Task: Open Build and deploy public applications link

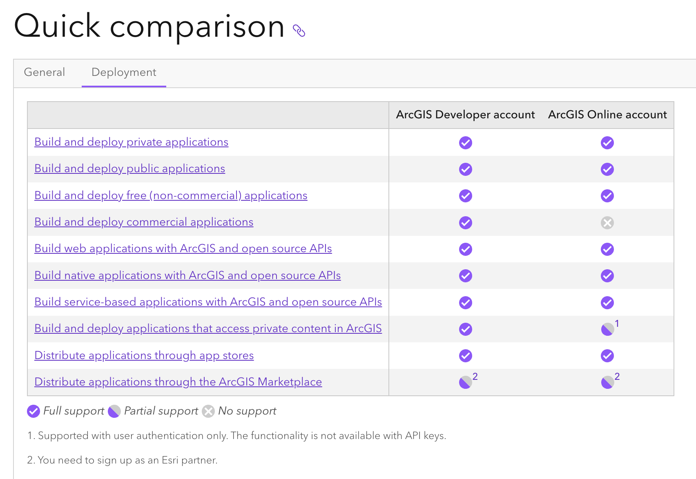Action: pyautogui.click(x=129, y=169)
